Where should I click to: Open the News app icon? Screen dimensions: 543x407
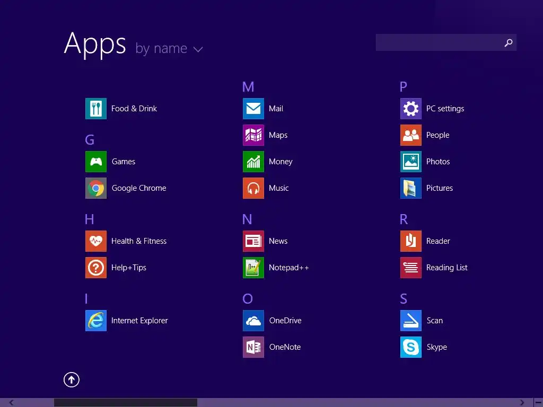[253, 241]
